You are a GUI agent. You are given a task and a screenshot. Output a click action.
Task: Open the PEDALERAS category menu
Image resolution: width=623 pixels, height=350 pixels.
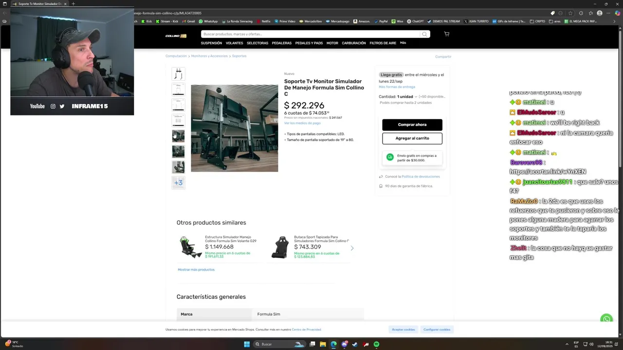281,43
